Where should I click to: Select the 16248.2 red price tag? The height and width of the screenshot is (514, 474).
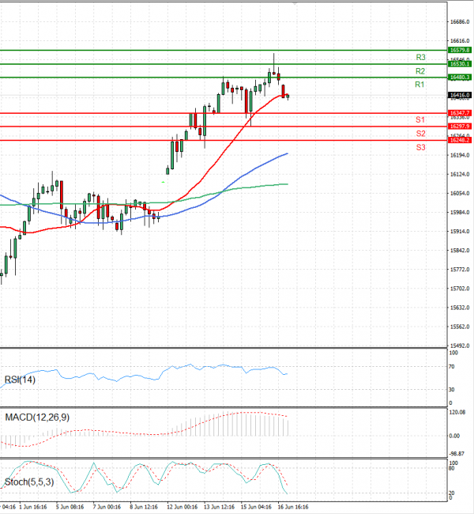click(460, 140)
